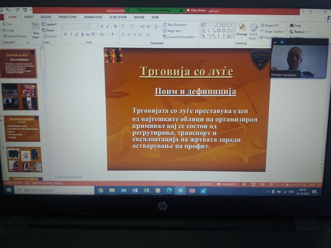Image resolution: width=331 pixels, height=248 pixels.
Task: Open Quick Styles gallery
Action: [253, 32]
